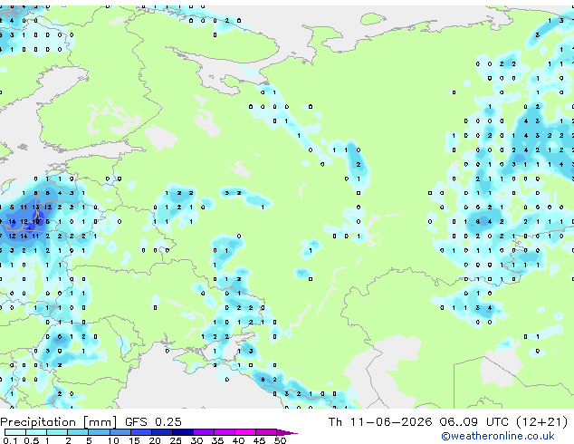
Task: Click the over-50 arrow tip of legend
Action: (x=287, y=433)
